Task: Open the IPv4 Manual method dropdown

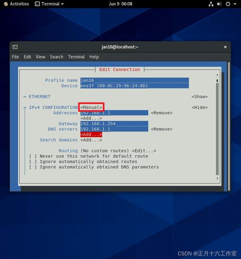Action: click(91, 107)
